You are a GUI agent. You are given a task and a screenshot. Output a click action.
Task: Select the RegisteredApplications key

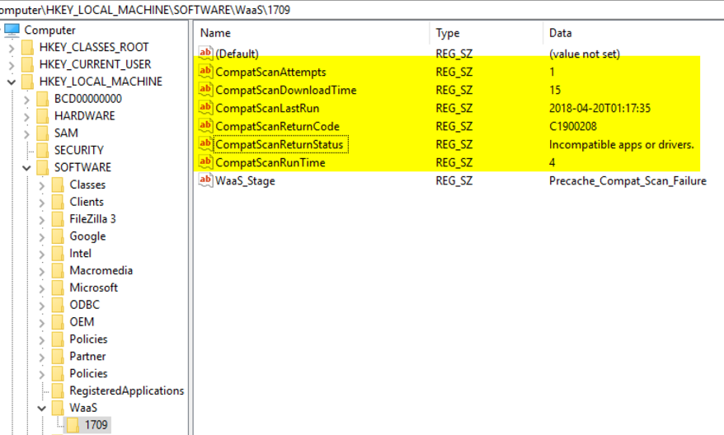(x=126, y=391)
